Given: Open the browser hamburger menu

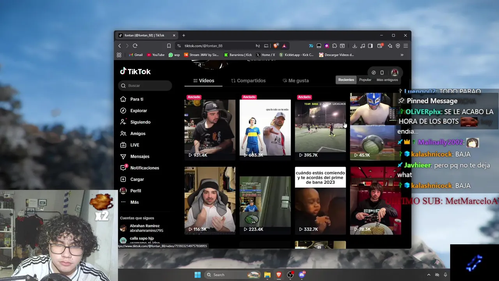Looking at the screenshot, I should [x=405, y=46].
